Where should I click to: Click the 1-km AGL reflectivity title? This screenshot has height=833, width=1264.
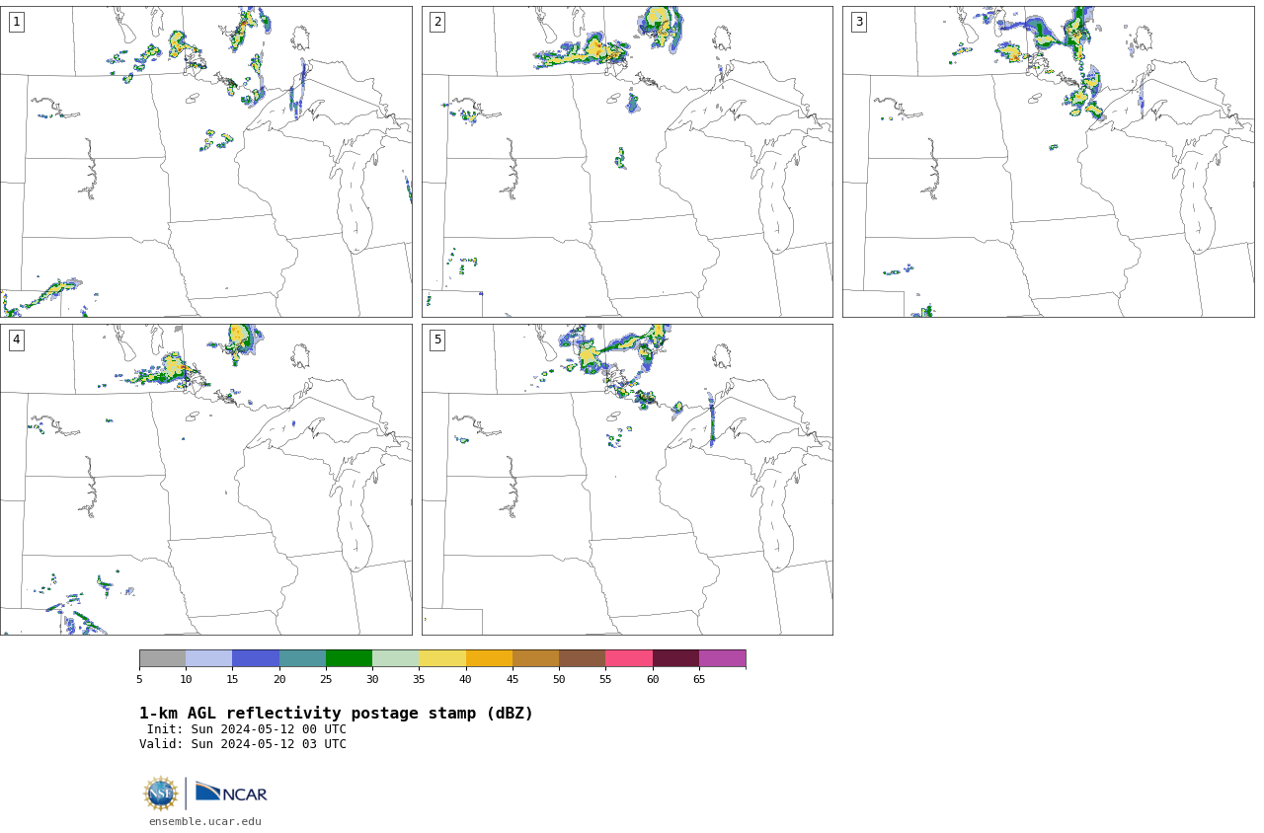click(x=336, y=713)
